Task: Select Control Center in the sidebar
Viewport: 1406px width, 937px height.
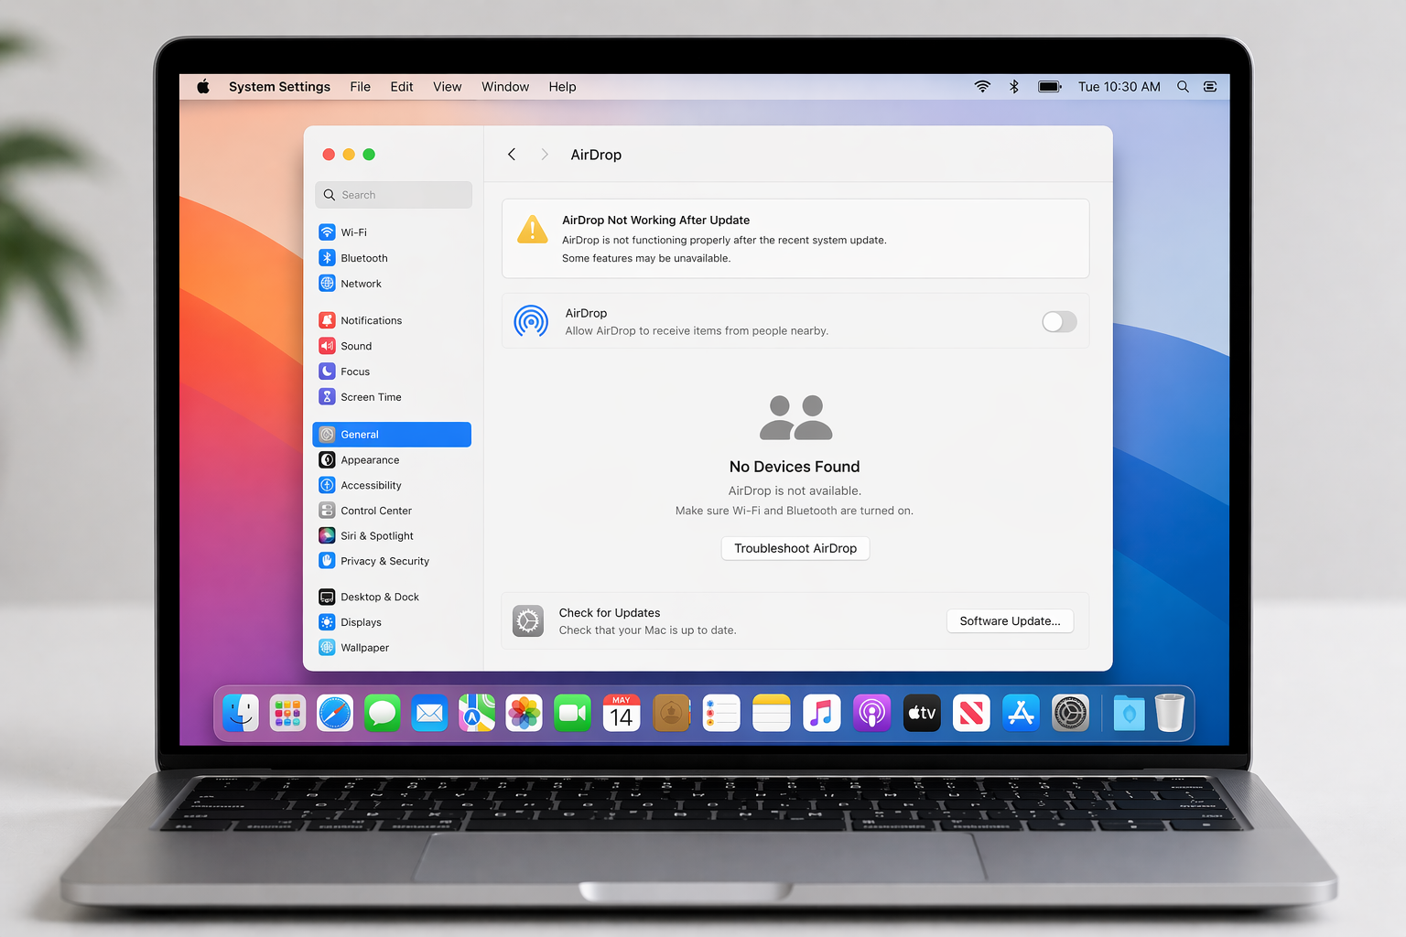Action: tap(392, 511)
